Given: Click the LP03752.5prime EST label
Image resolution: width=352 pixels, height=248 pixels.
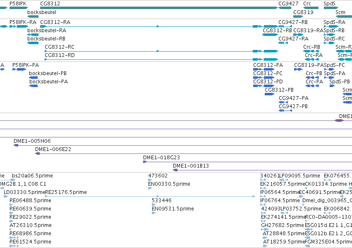Looking at the screenshot, I should [301, 209].
